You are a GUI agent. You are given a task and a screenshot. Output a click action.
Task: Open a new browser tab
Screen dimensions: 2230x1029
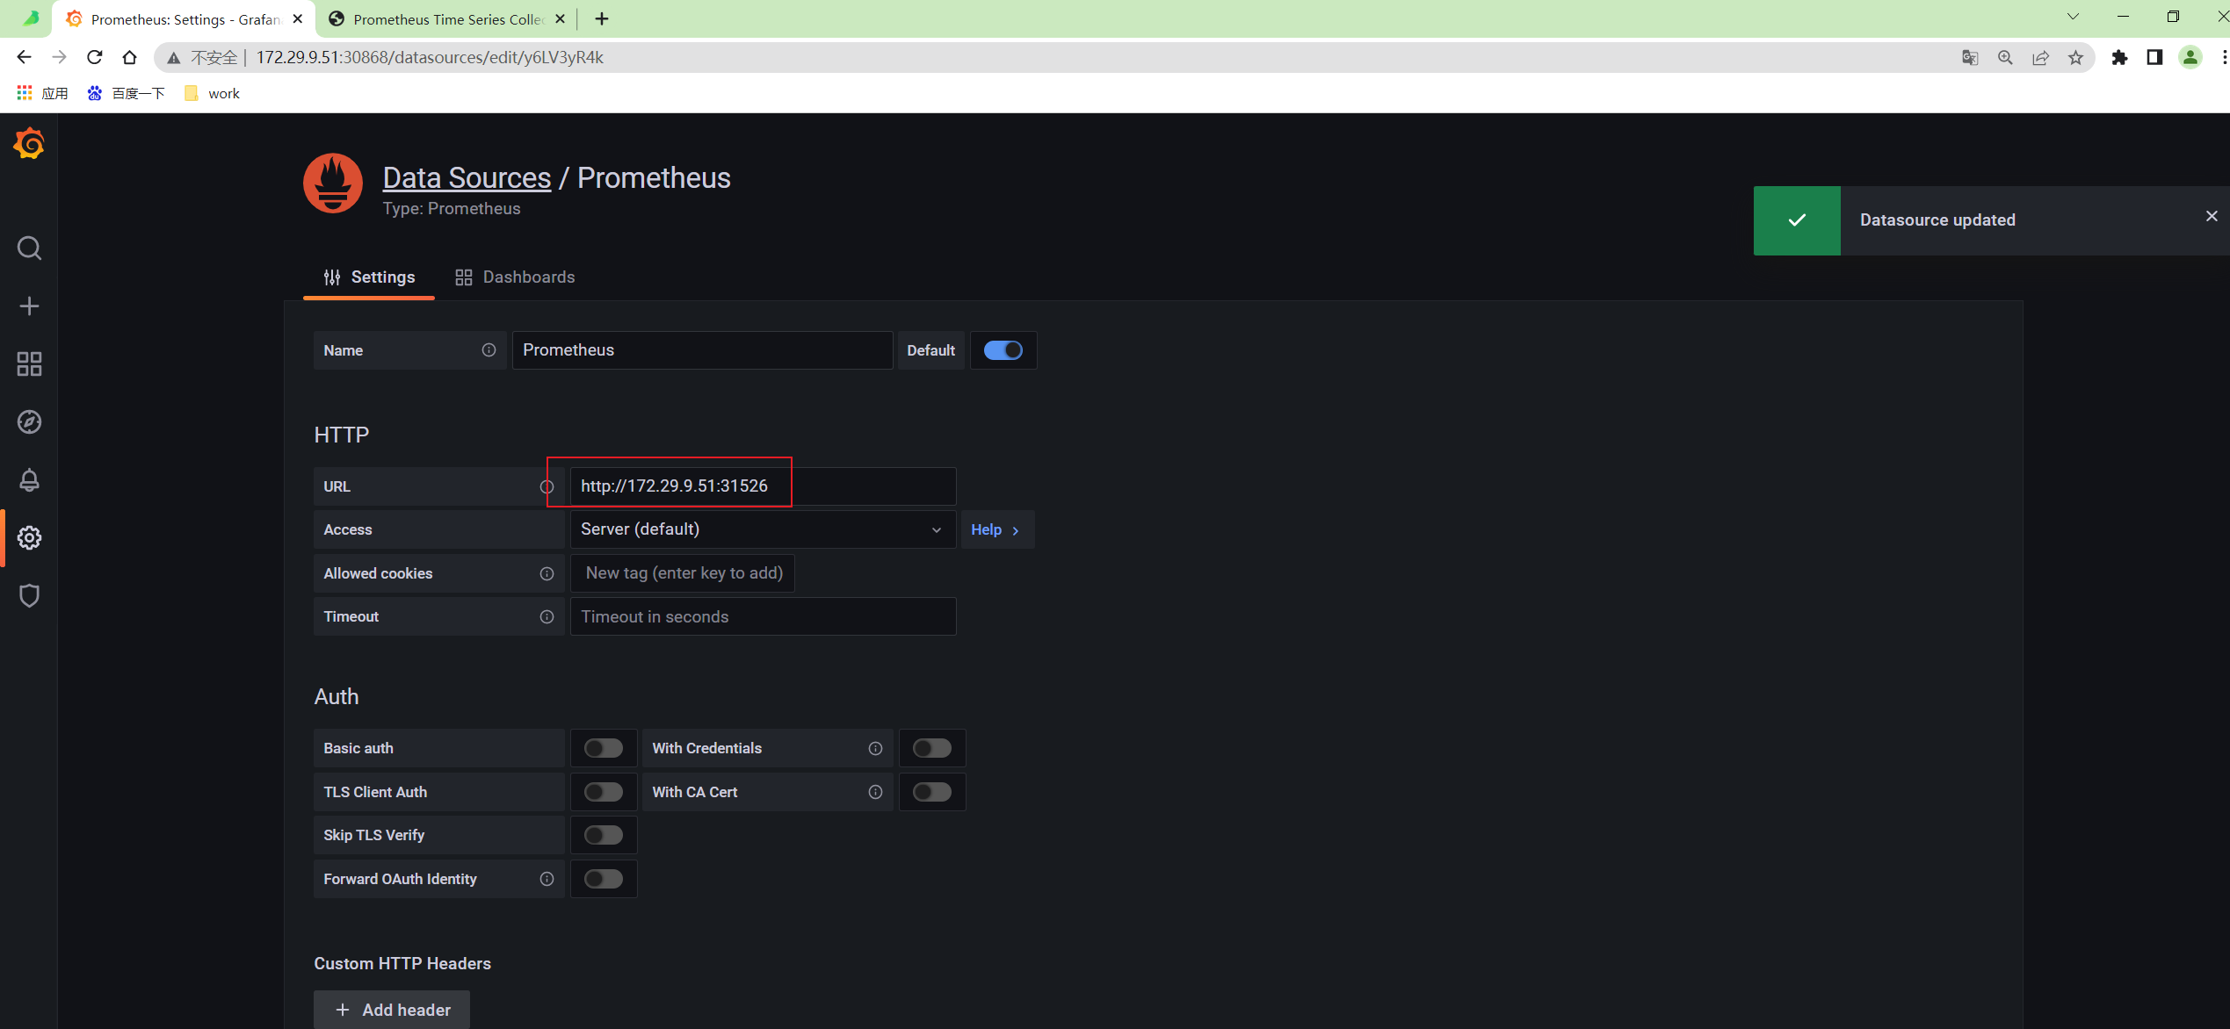(602, 18)
